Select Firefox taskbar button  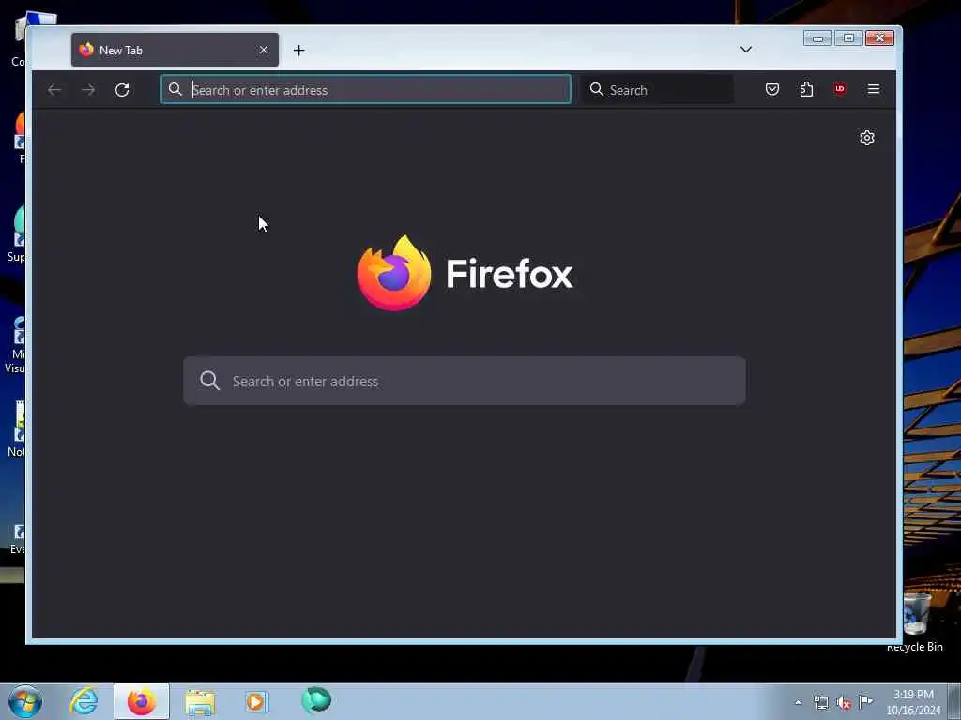point(142,701)
